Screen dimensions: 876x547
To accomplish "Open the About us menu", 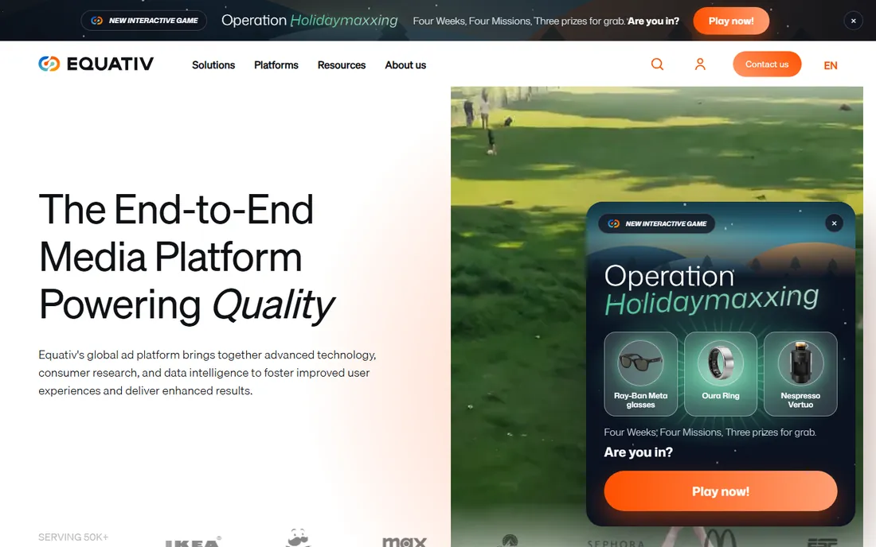I will (405, 65).
